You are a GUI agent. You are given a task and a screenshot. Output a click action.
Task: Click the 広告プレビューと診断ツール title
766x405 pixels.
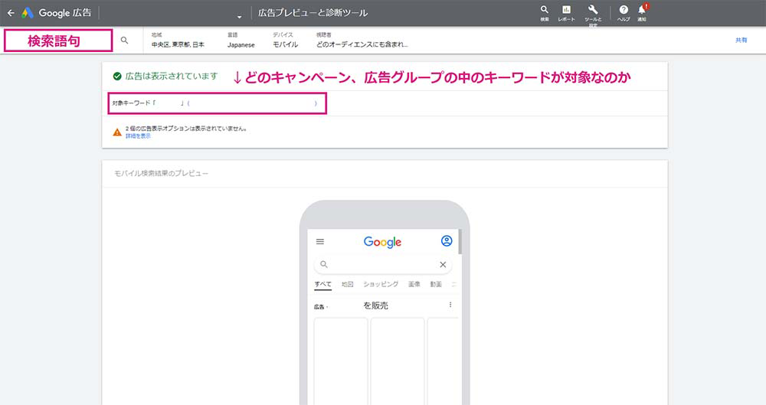313,13
